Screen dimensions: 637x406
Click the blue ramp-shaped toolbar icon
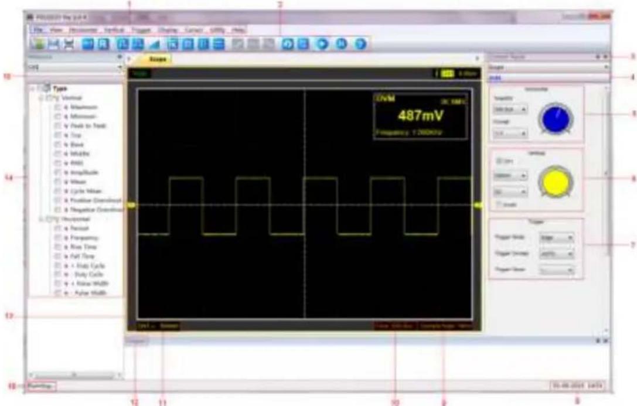pyautogui.click(x=155, y=44)
